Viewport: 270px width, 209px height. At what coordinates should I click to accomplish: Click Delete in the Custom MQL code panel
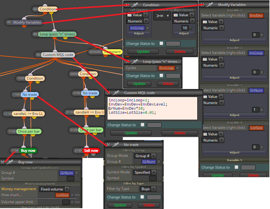(180, 133)
